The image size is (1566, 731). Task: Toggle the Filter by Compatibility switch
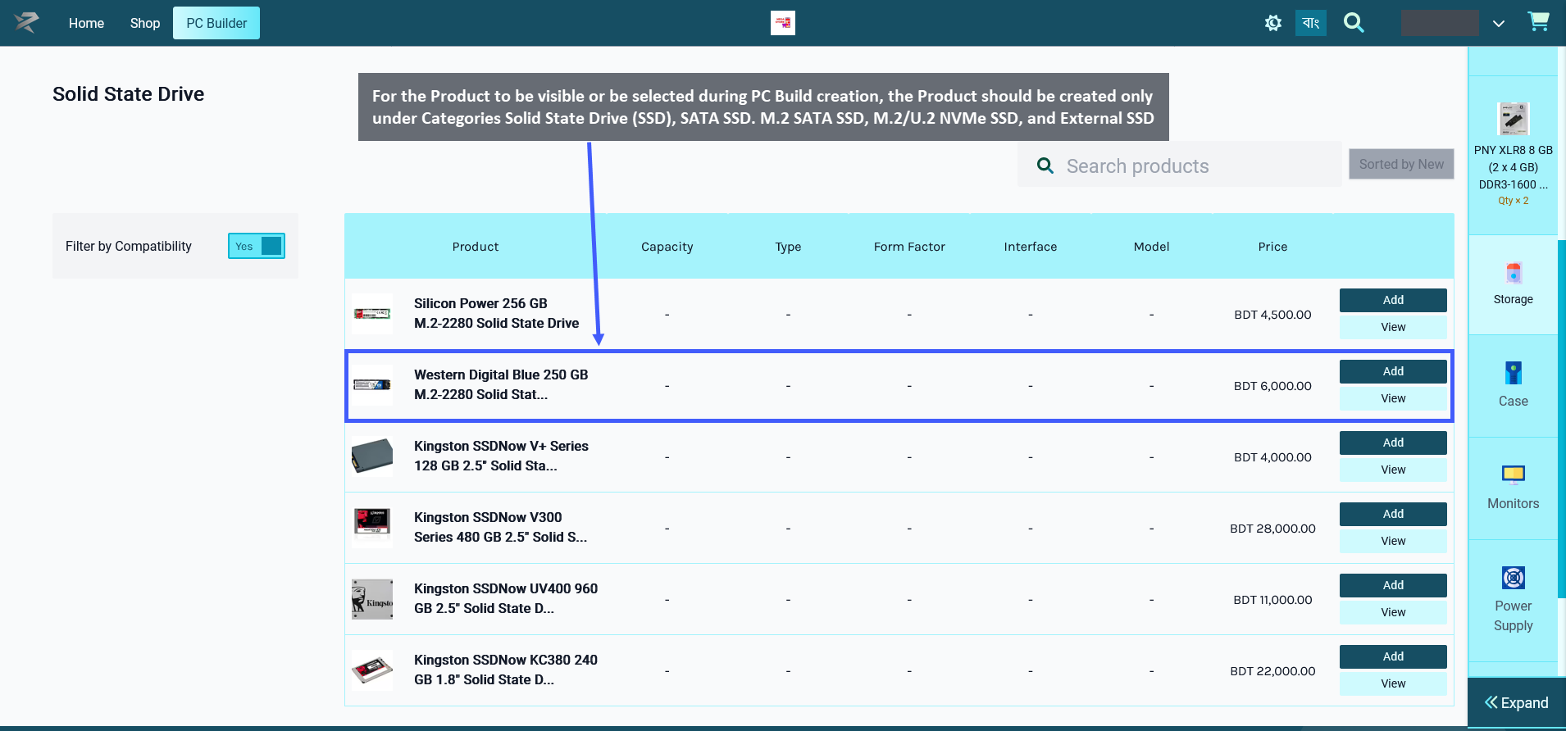[x=257, y=246]
